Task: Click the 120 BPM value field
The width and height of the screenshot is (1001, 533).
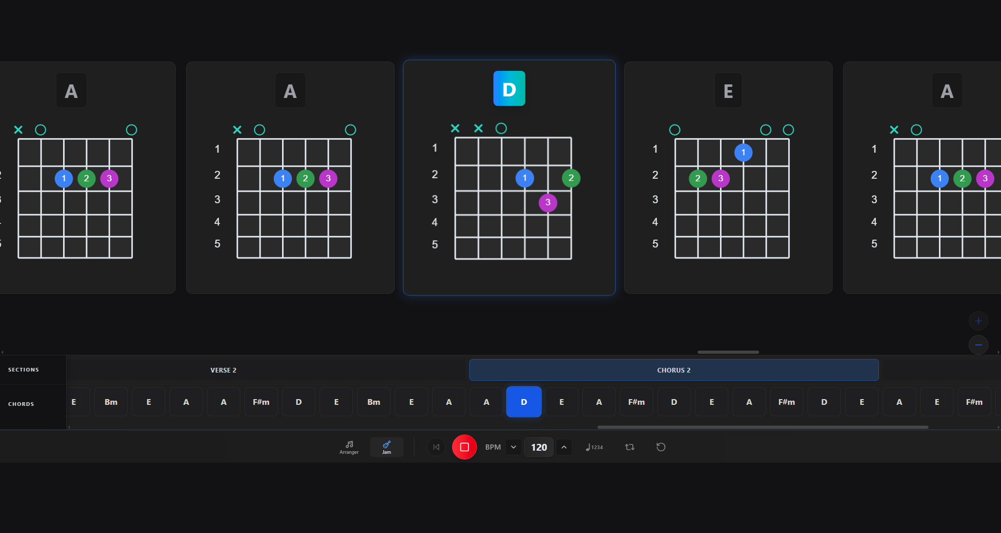Action: pos(539,447)
